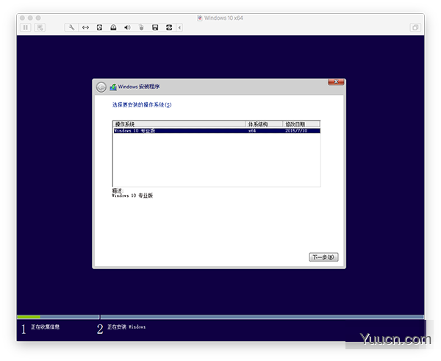Click the 修改日期 column header

click(x=301, y=124)
